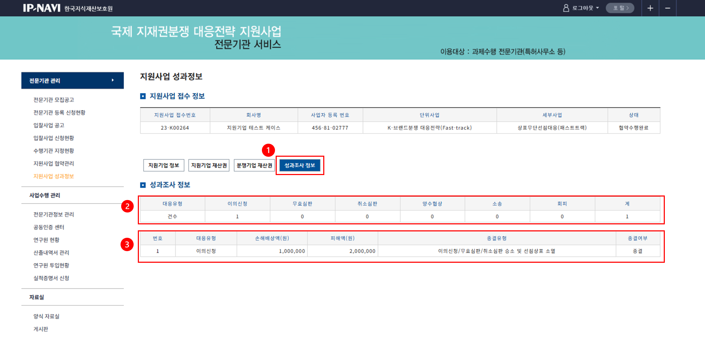
Task: Click the IP-NAVI logo
Action: (x=42, y=8)
